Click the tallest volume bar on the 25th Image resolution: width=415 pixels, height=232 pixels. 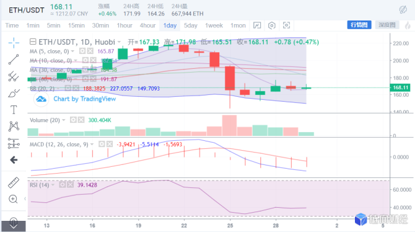229,125
